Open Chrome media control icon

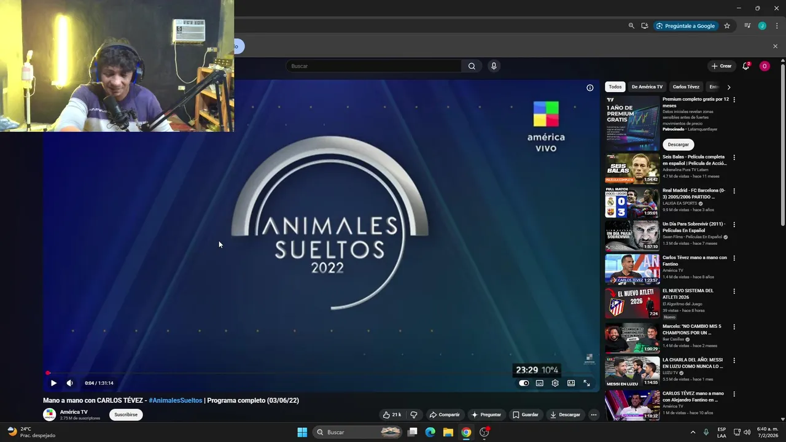tap(747, 26)
